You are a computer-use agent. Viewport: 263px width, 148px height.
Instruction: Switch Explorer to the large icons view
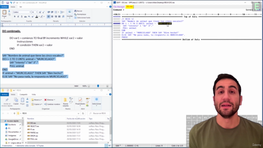pos(110,146)
